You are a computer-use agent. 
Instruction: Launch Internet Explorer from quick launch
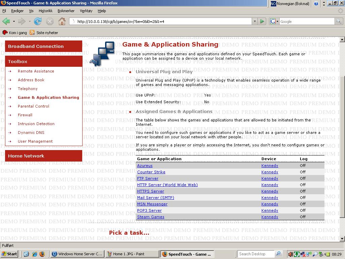[35, 254]
